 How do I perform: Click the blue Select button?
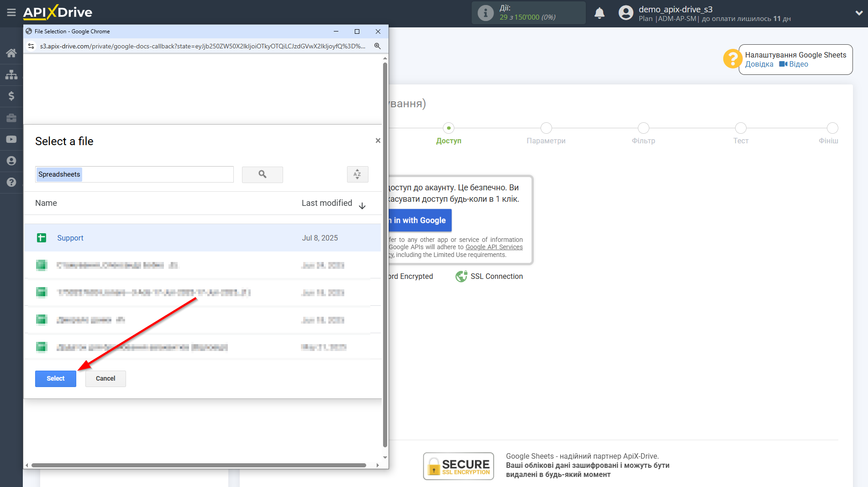56,379
